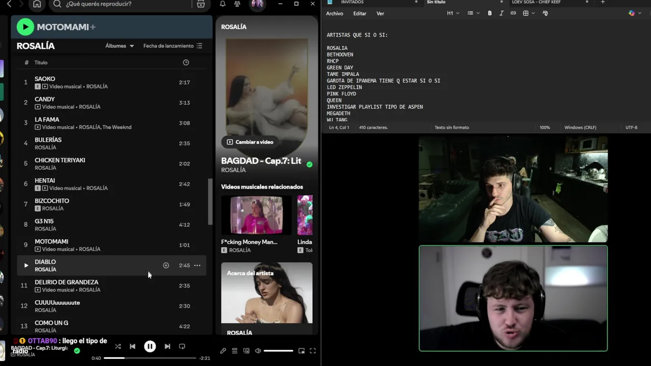Open mini player icon
Viewport: 651px width, 366px height.
pyautogui.click(x=302, y=351)
